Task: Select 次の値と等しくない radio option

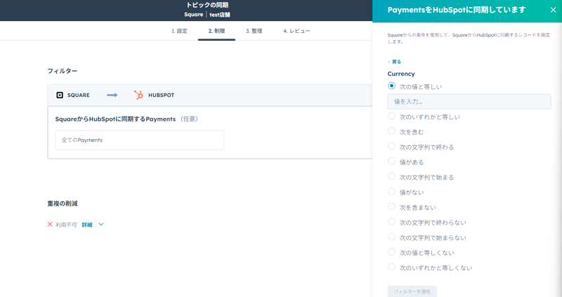Action: (392, 252)
